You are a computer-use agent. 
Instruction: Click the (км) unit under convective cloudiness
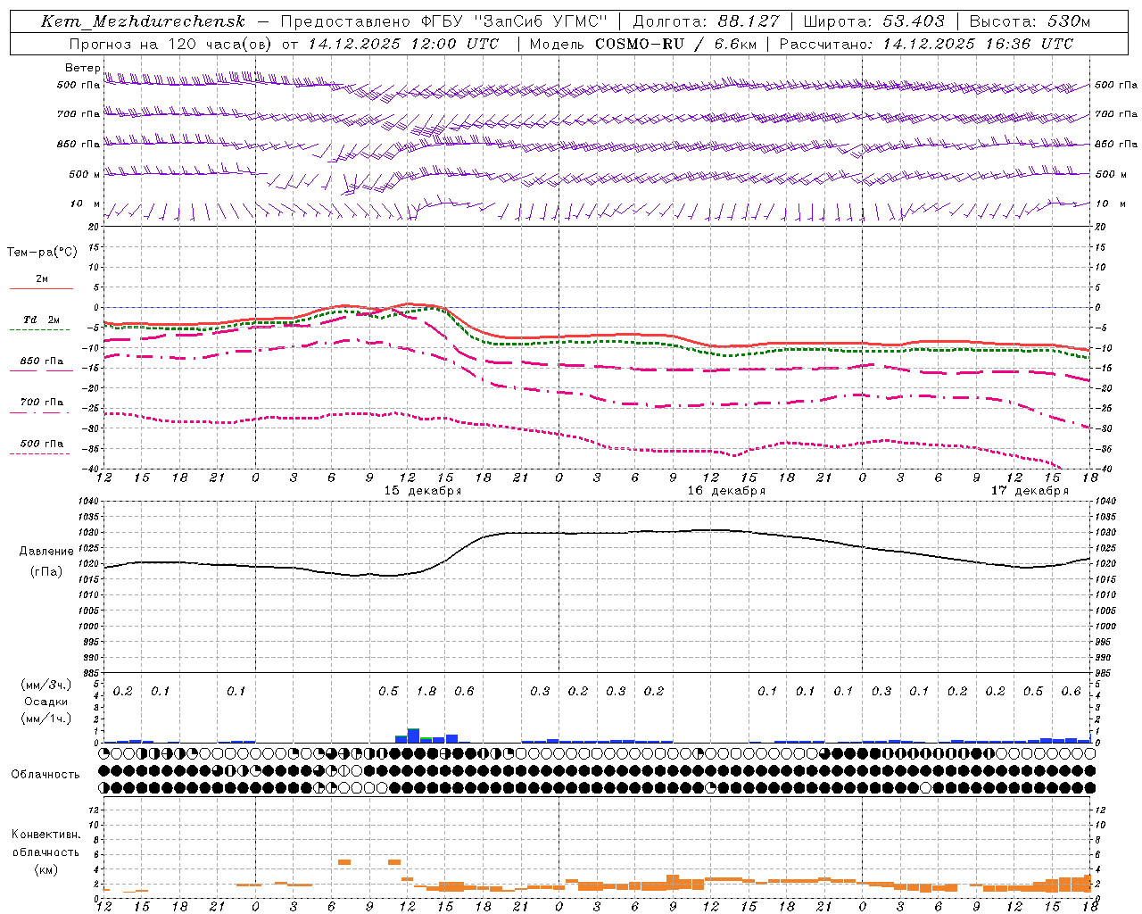tap(46, 869)
